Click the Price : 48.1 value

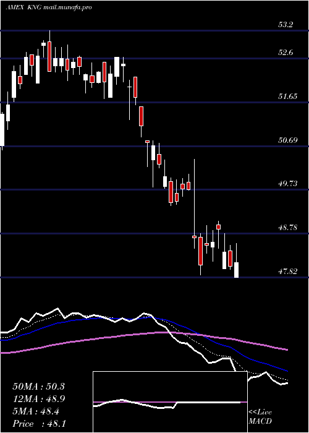(x=38, y=424)
